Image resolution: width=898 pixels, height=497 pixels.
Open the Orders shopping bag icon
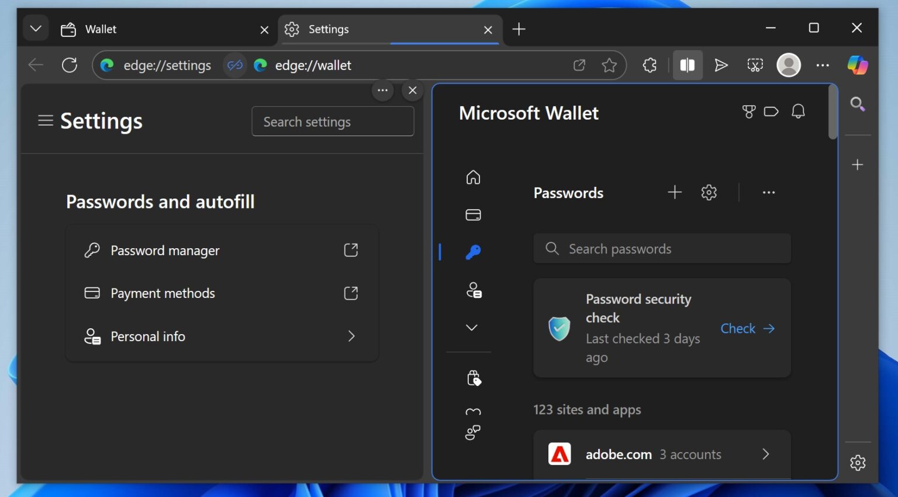point(475,378)
